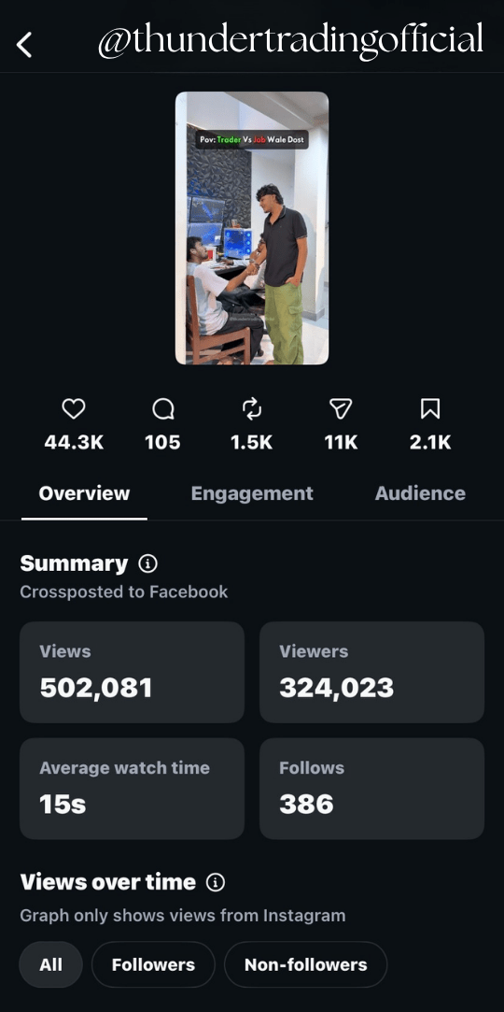Image resolution: width=504 pixels, height=1012 pixels.
Task: Open the Summary info icon
Action: [147, 564]
